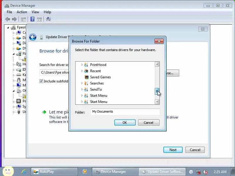Screen dimensions: 235x176
Task: Open Internet Explorer from the taskbar
Action: click(24, 172)
